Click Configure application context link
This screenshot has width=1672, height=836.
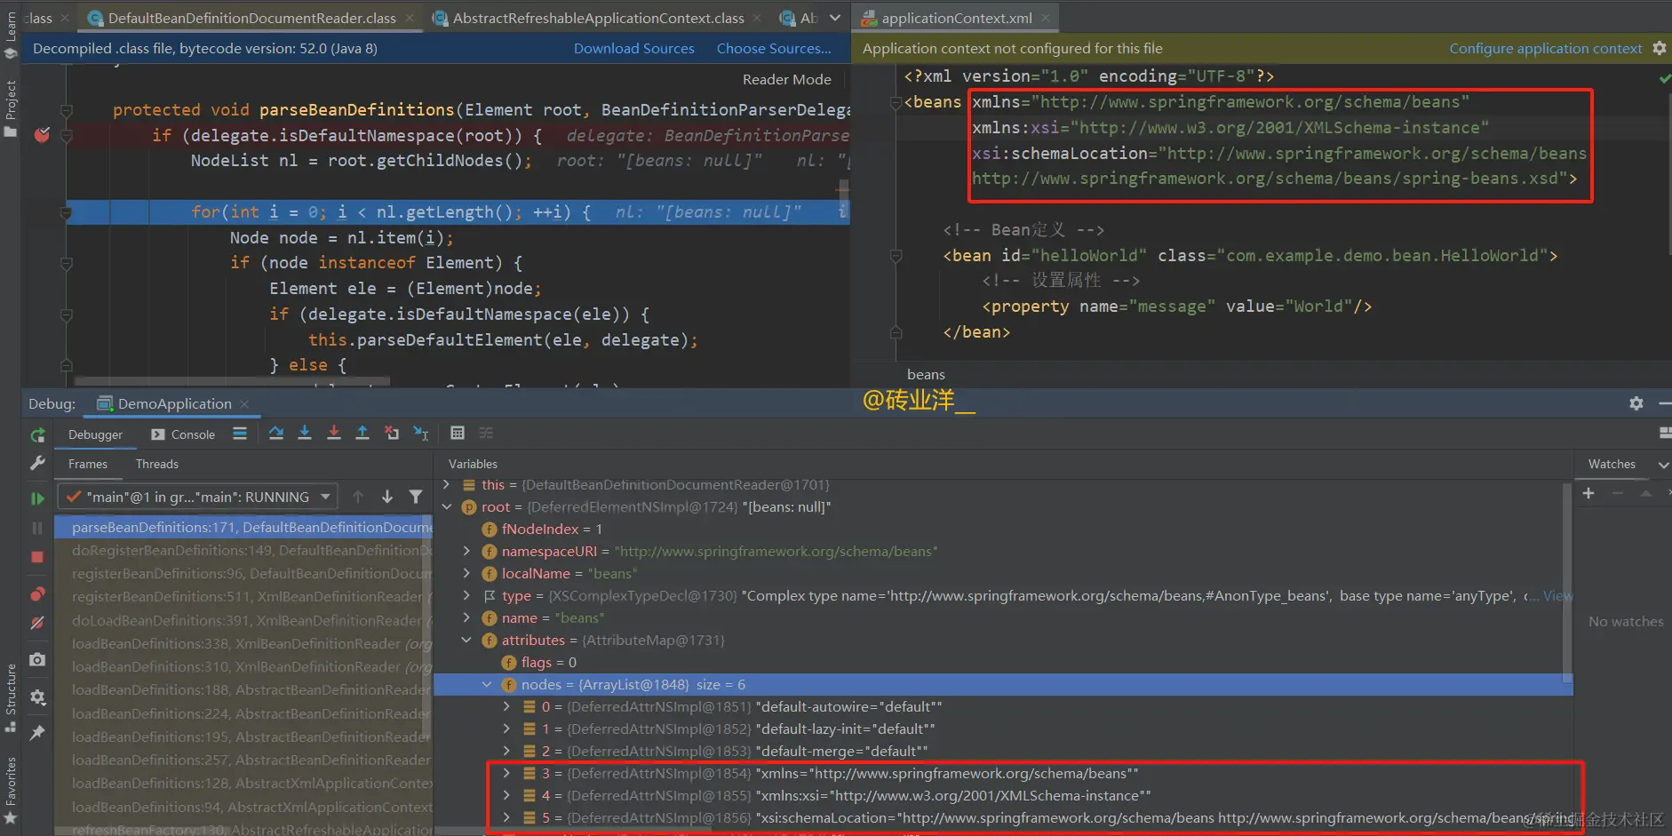pos(1545,48)
